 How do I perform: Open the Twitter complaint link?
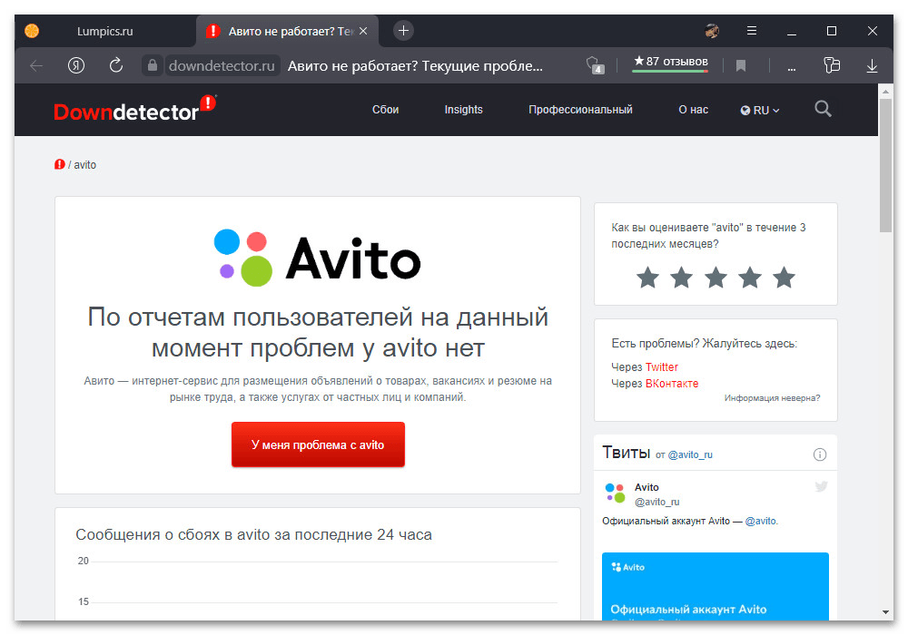(x=661, y=366)
